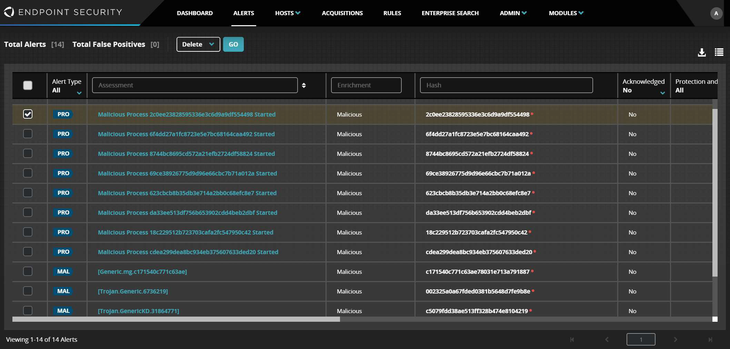Screen dimensions: 730x349
Task: Expand the MODULES menu
Action: click(566, 13)
